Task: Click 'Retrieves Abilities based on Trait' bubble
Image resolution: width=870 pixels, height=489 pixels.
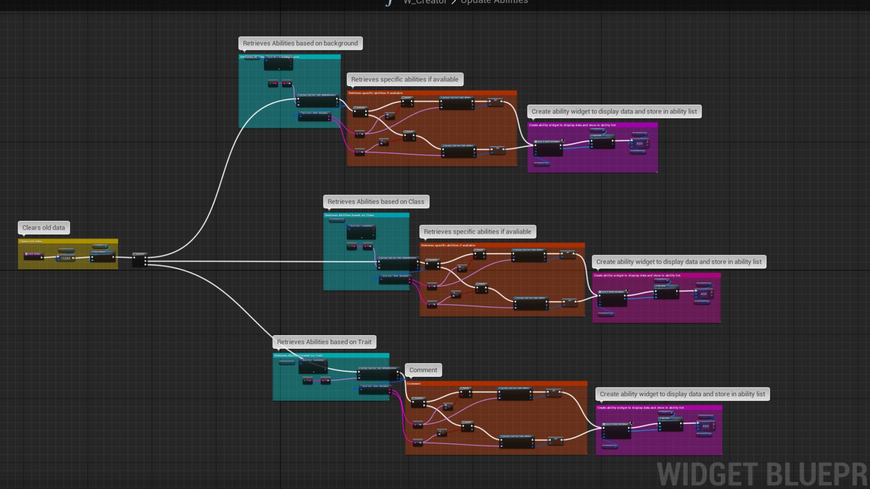Action: [324, 342]
